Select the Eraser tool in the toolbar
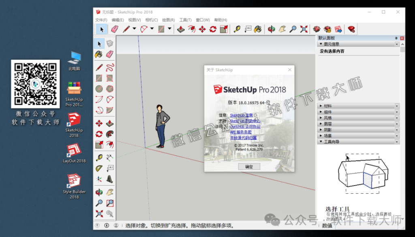This screenshot has height=237, width=415. [115, 29]
